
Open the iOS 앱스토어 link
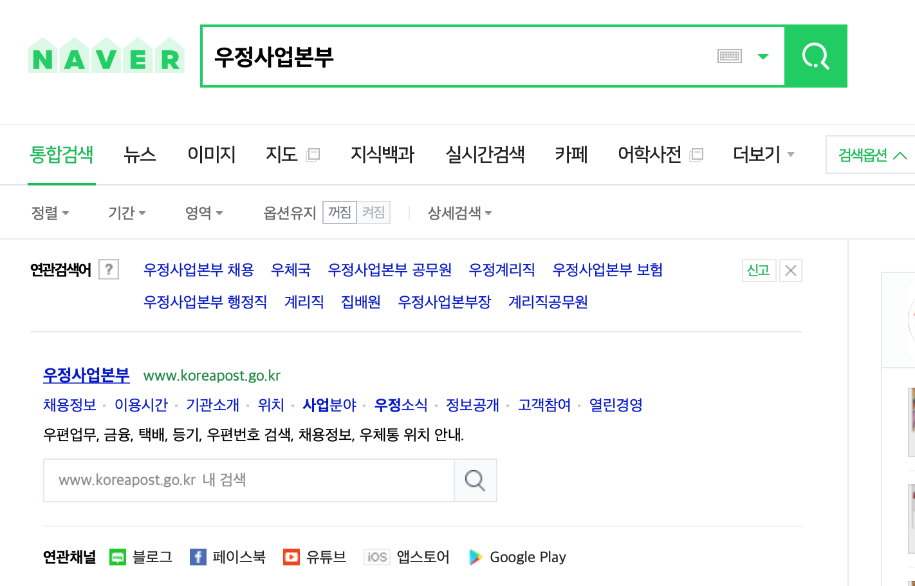[x=407, y=557]
